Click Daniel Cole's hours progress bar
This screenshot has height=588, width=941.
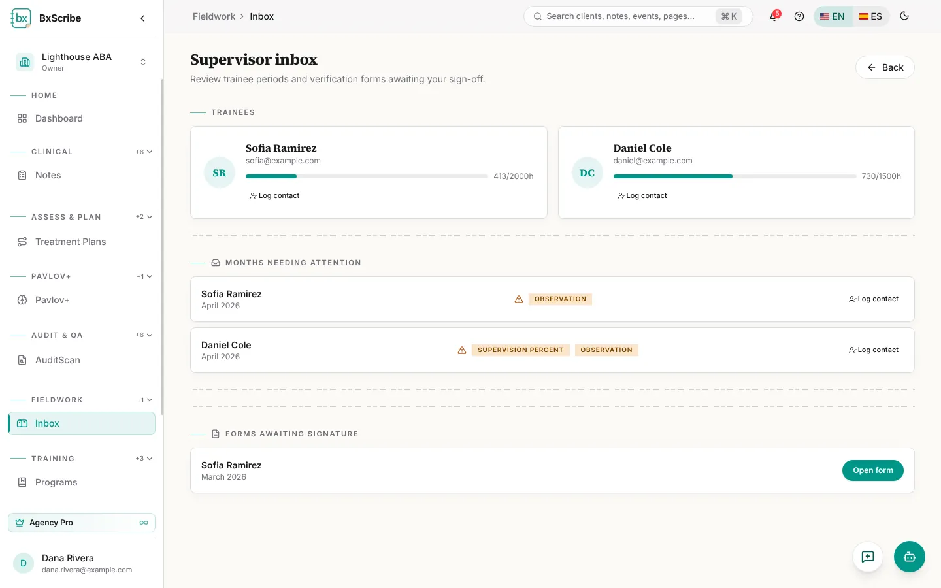[x=735, y=176]
